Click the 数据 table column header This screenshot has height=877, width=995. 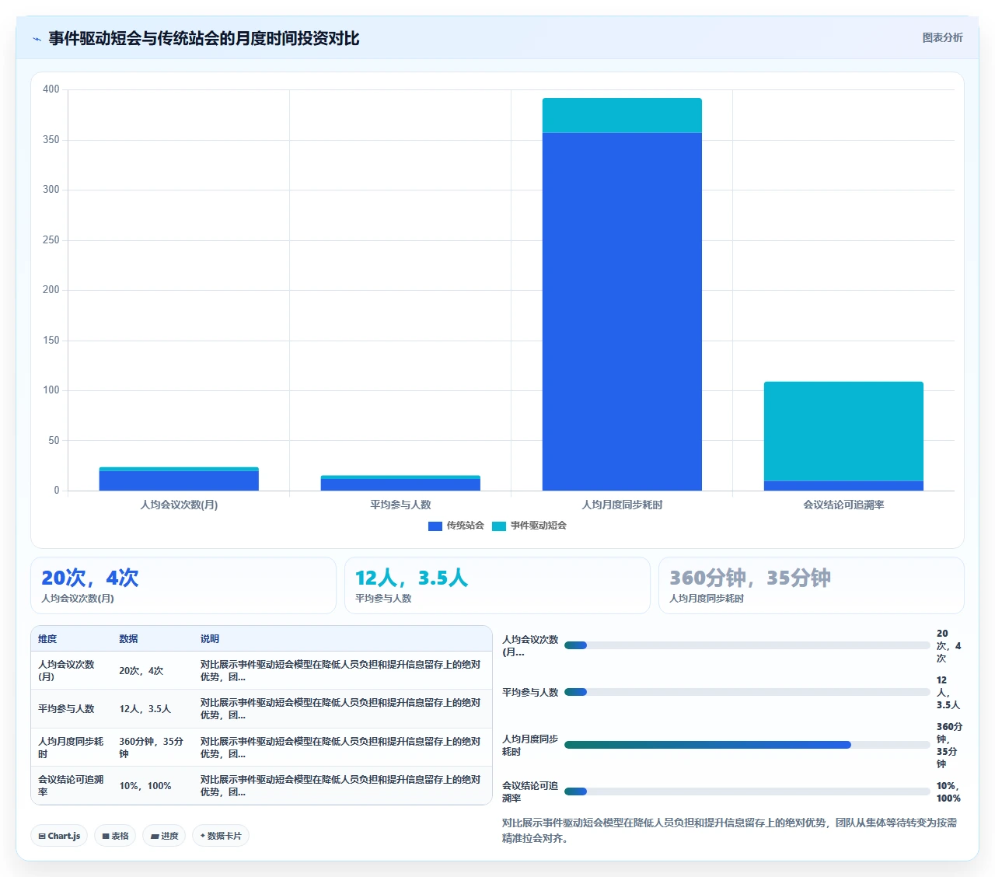point(128,639)
